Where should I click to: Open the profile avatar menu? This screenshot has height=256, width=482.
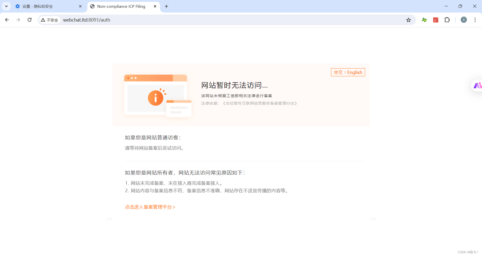click(464, 20)
